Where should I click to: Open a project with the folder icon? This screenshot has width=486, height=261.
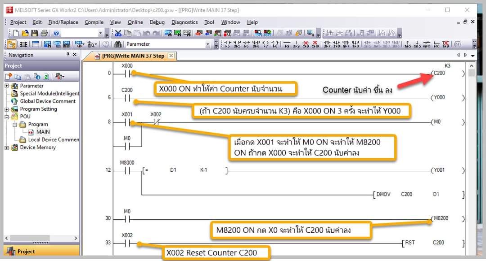click(x=25, y=33)
